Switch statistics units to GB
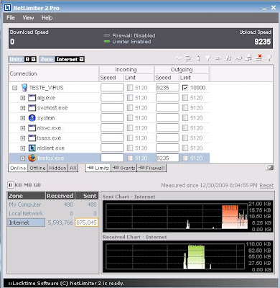The width and height of the screenshot is (280, 288). (37, 185)
